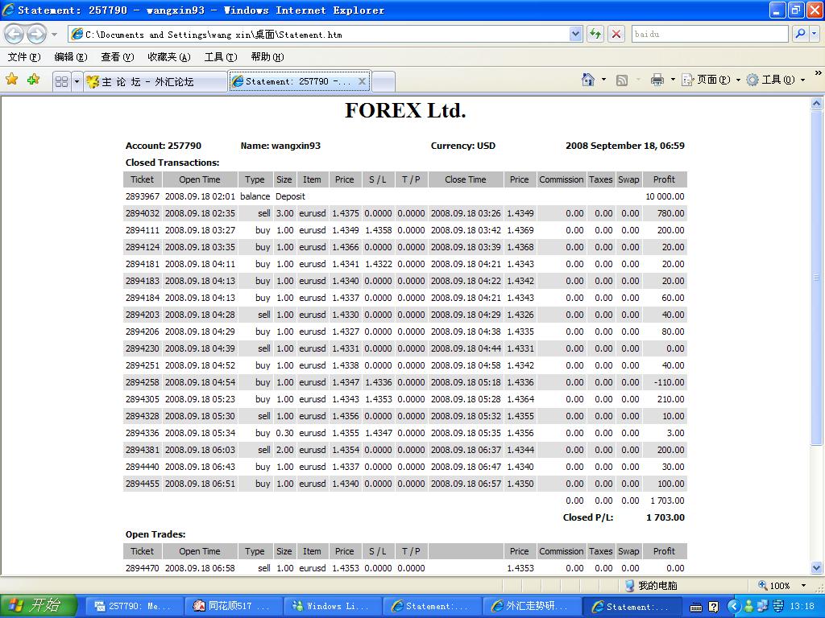Click the Closed Transactions Commission column header
825x618 pixels.
561,179
